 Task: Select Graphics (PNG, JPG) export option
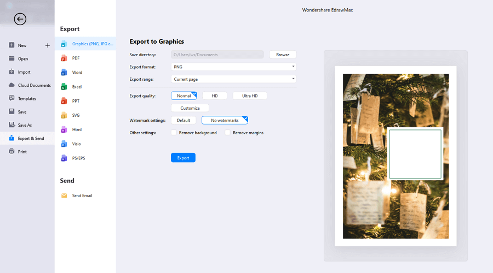[x=85, y=44]
